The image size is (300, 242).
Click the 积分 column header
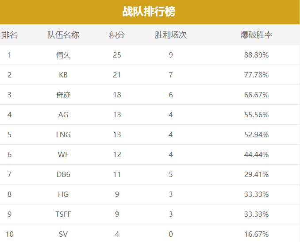pos(117,35)
